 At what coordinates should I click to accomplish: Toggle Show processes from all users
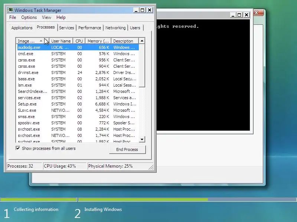click(18, 148)
